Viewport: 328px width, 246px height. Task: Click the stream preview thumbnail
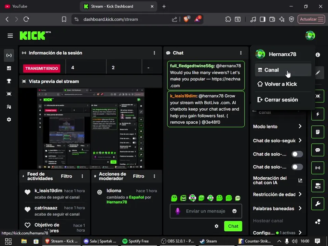pyautogui.click(x=91, y=128)
